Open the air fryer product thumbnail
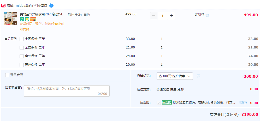The height and width of the screenshot is (122, 261). coord(10,19)
